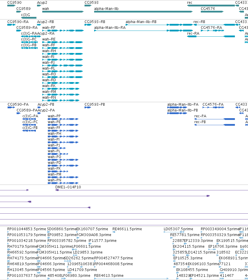Click protein label Acyp2-PB
This screenshot has height=280, width=248.
tap(46, 104)
